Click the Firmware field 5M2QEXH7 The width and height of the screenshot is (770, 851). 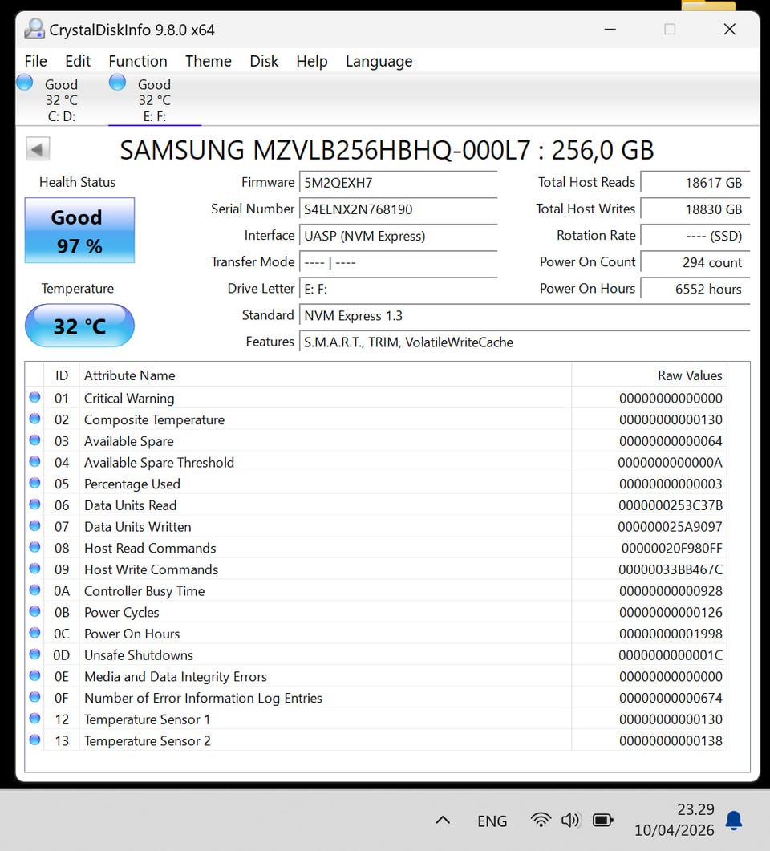coord(399,183)
